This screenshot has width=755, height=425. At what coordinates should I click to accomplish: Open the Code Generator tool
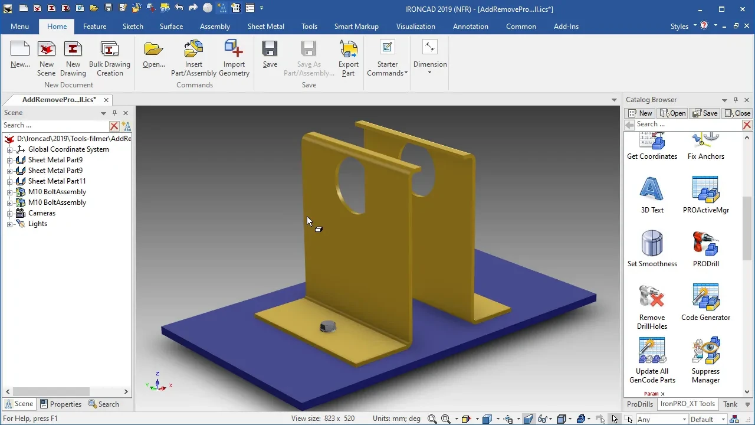pos(706,302)
